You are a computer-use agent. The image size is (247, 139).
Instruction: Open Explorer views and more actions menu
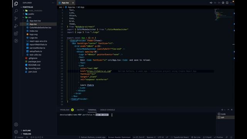[x=53, y=3]
